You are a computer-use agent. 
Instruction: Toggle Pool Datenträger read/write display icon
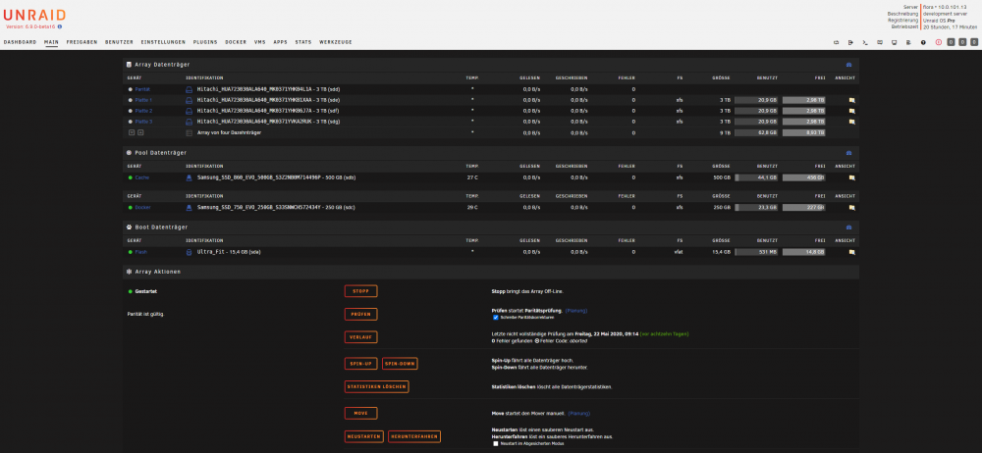(849, 153)
